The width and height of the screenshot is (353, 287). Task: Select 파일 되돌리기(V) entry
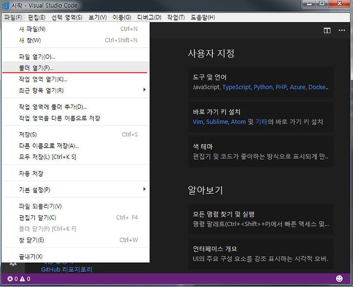[x=76, y=206]
